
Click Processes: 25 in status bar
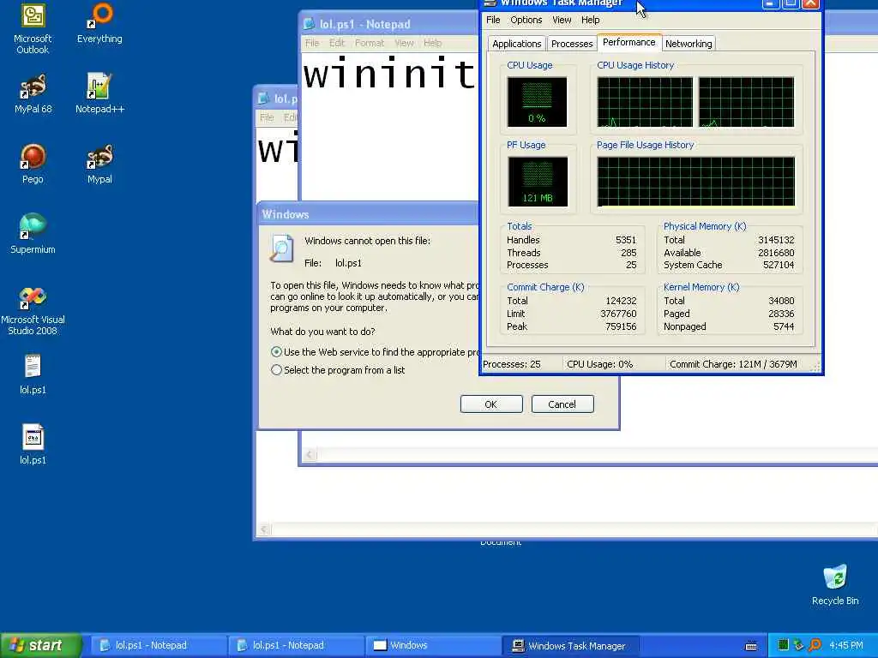[512, 364]
